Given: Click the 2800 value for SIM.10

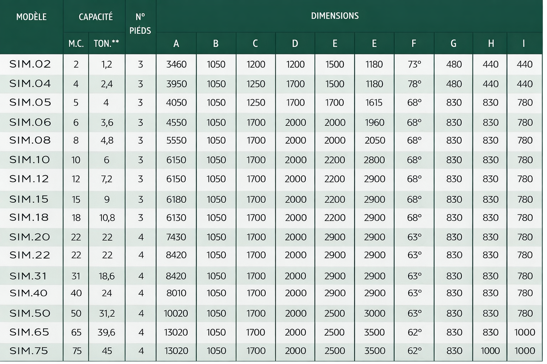Looking at the screenshot, I should tap(374, 160).
